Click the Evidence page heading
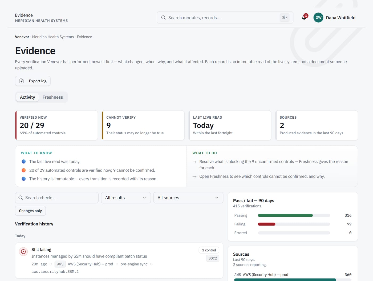This screenshot has height=281, width=373. [35, 51]
